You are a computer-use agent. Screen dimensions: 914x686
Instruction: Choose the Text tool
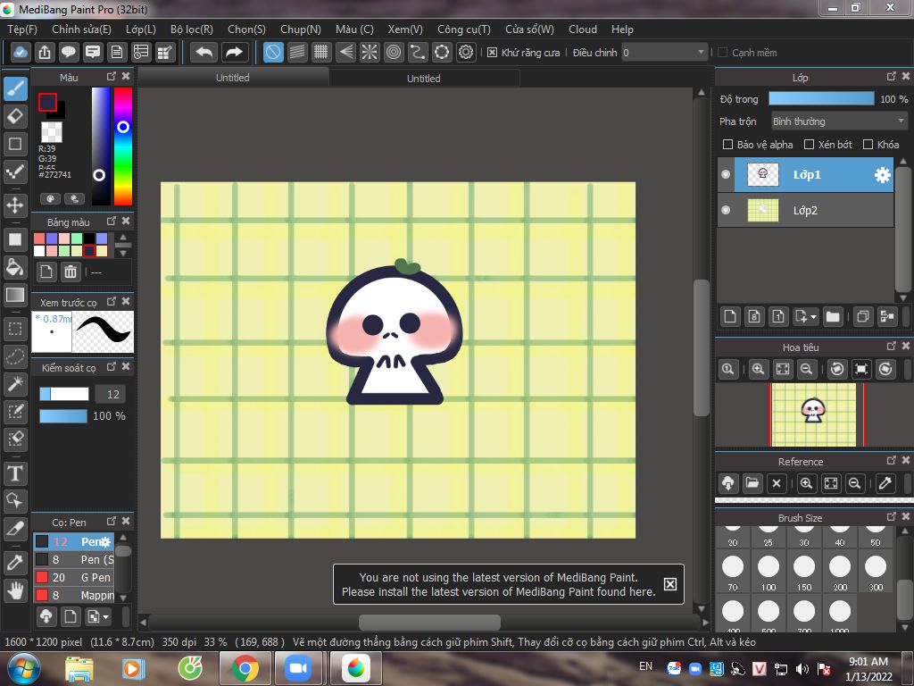[15, 473]
